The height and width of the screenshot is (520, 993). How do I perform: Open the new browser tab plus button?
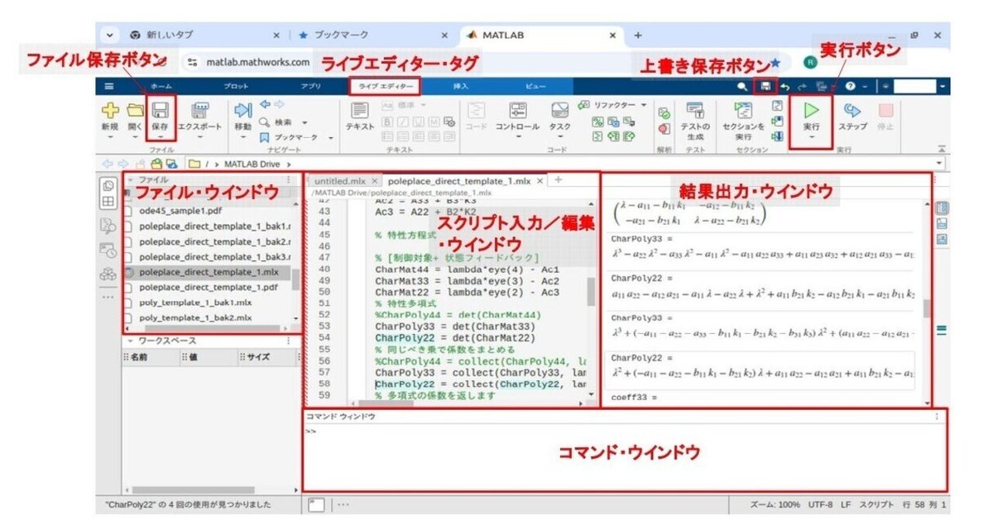click(x=638, y=36)
